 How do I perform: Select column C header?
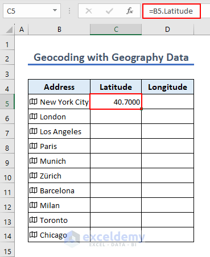click(x=116, y=30)
